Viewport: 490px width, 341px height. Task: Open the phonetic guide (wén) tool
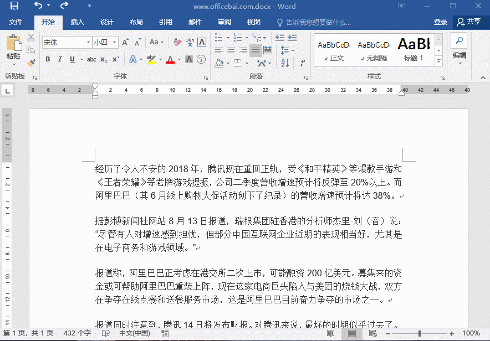[x=190, y=42]
